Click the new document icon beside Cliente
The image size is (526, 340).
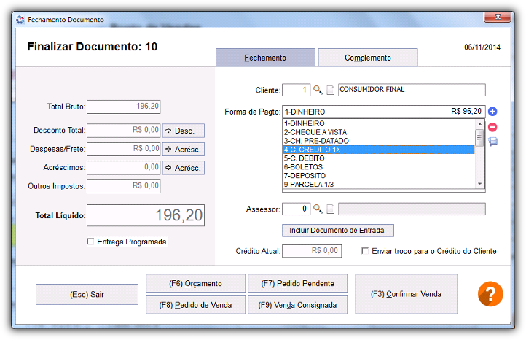[x=331, y=90]
